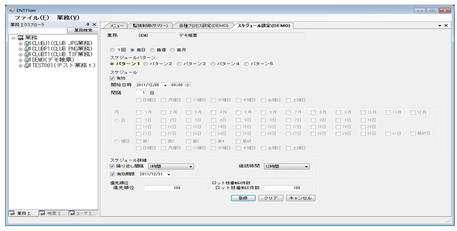
Task: Click the TEST001 tree item icon
Action: [x=28, y=65]
